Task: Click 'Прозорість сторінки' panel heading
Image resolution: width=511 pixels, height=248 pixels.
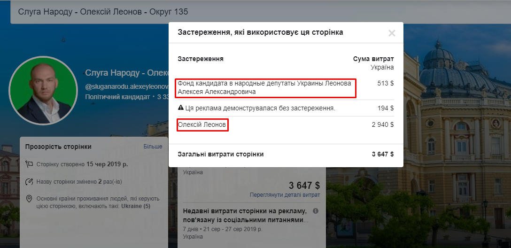Action: click(x=58, y=147)
